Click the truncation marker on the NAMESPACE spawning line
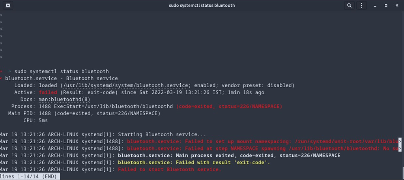This screenshot has height=180, width=404. [400, 148]
